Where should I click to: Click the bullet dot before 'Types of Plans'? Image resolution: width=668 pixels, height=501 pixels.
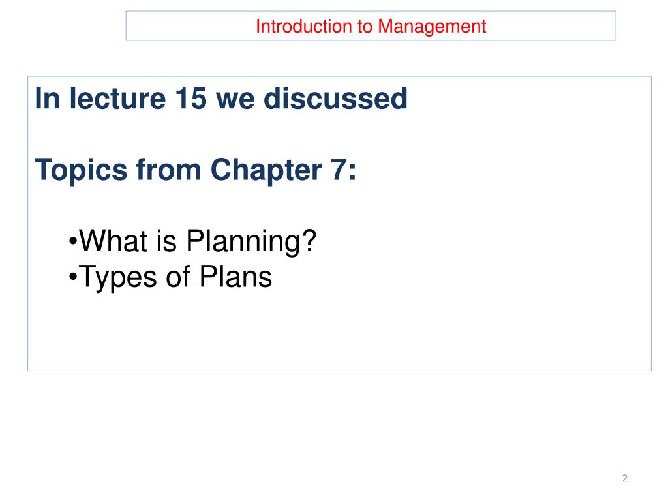(73, 278)
